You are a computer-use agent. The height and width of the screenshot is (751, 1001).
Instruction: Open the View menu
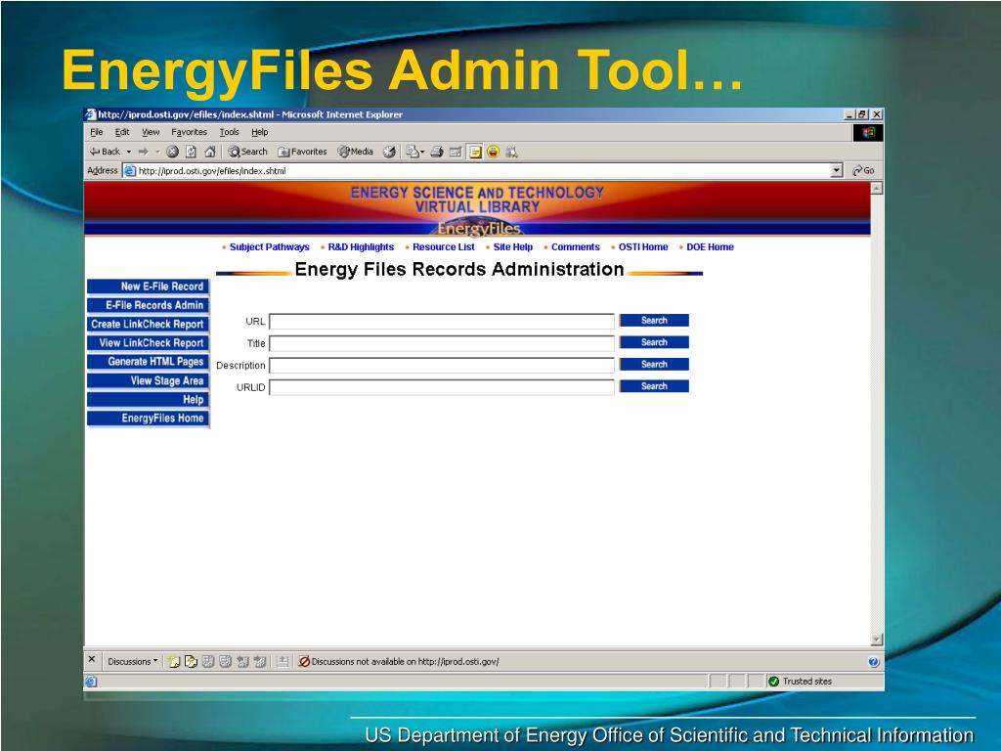pos(151,132)
